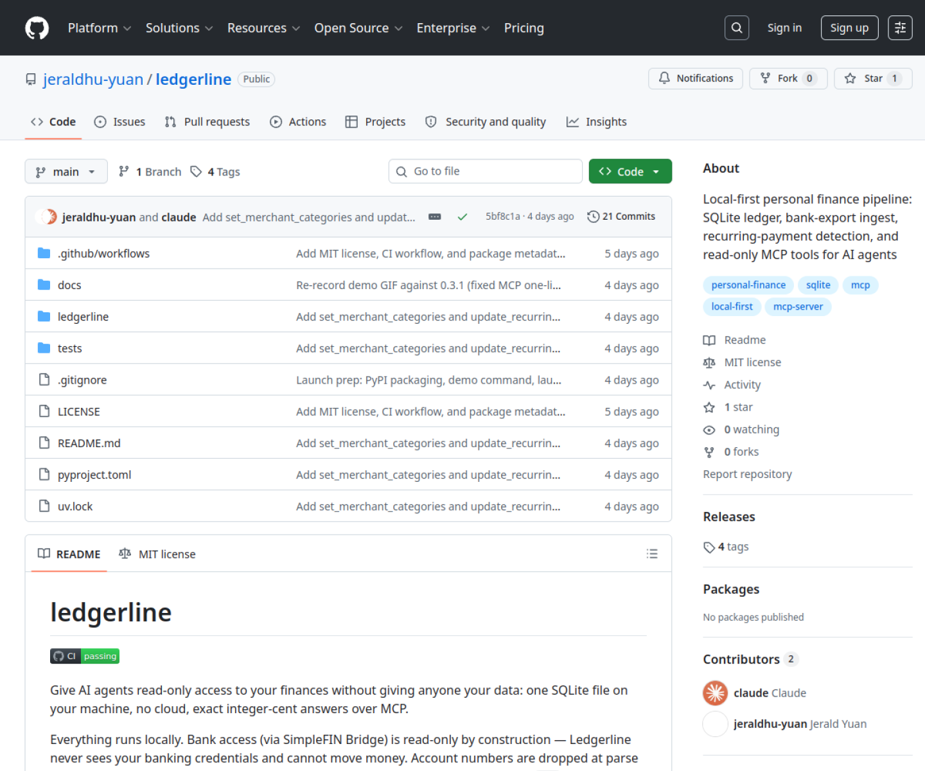
Task: Click the pulse icon beside Activity
Action: tap(709, 385)
